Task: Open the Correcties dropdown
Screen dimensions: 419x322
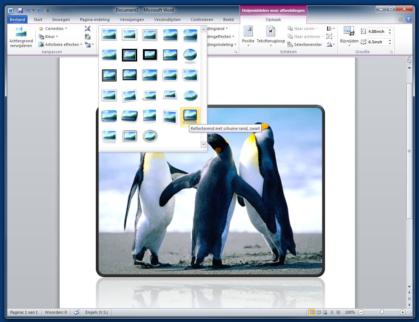Action: [x=53, y=29]
